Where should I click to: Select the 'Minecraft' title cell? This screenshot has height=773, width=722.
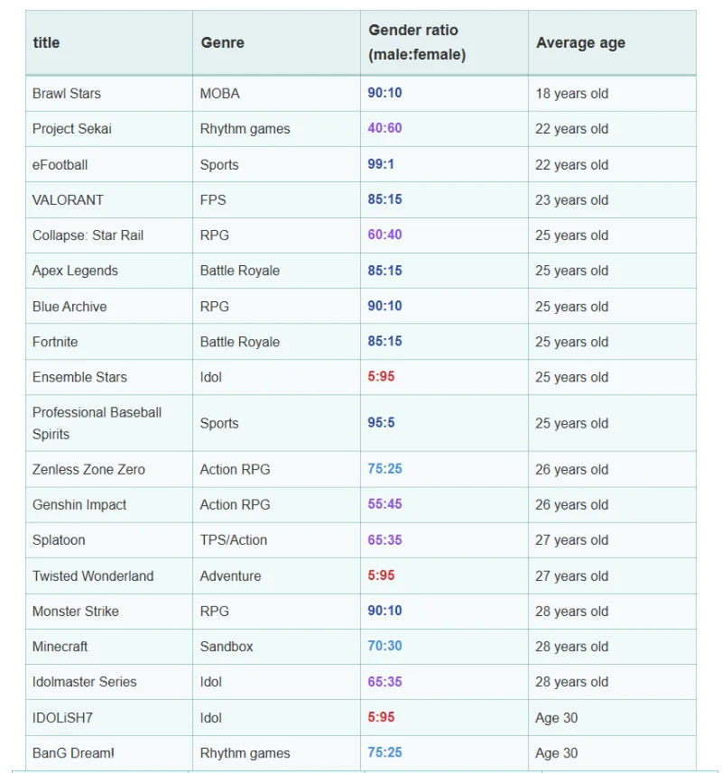(109, 647)
